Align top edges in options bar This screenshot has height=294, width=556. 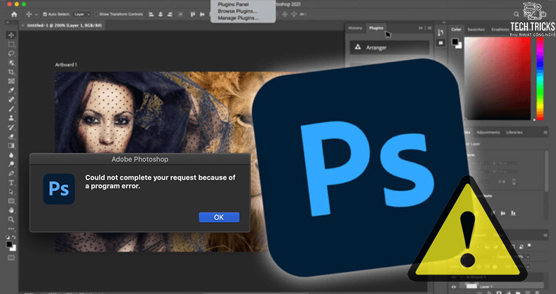[193, 14]
